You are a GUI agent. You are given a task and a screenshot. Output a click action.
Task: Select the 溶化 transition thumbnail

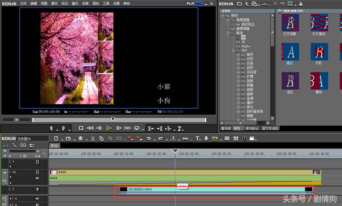click(x=290, y=81)
